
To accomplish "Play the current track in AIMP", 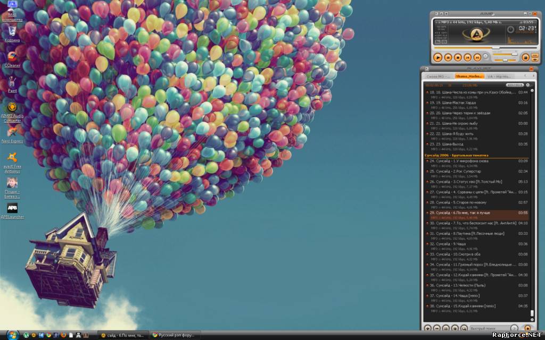I will click(437, 57).
